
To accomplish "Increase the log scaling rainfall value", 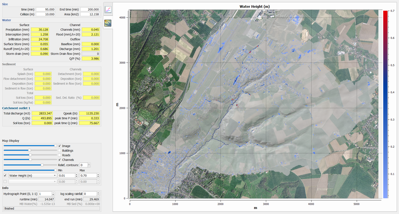I will coord(98,193).
